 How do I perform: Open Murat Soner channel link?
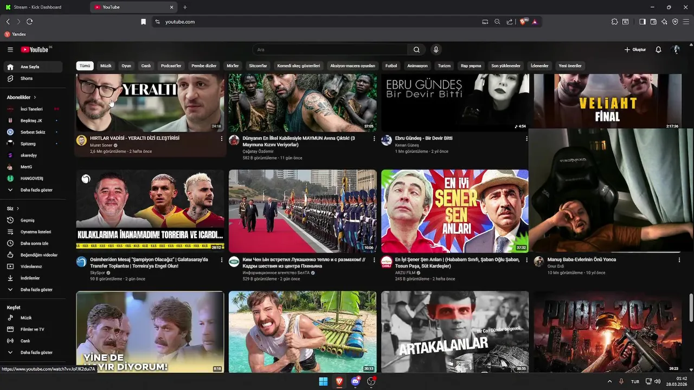click(101, 145)
